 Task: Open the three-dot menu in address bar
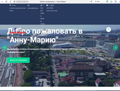(102, 1)
